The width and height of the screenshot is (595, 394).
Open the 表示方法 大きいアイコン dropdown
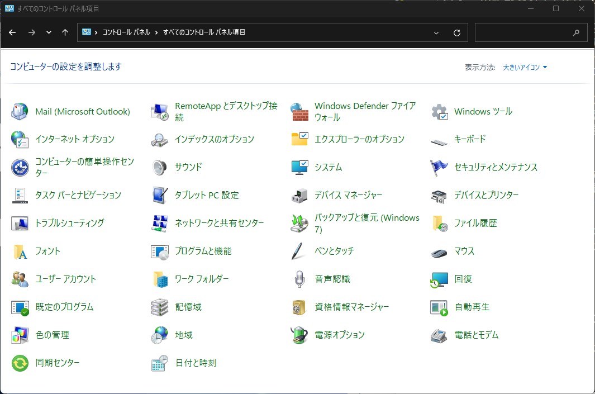(525, 67)
